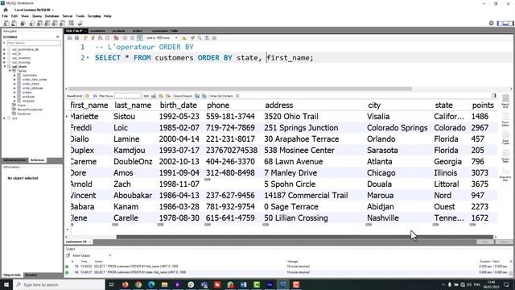515x290 pixels.
Task: Collapse the sql_store schema
Action: tap(5, 66)
